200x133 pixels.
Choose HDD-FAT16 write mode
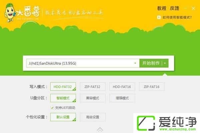pos(122,87)
